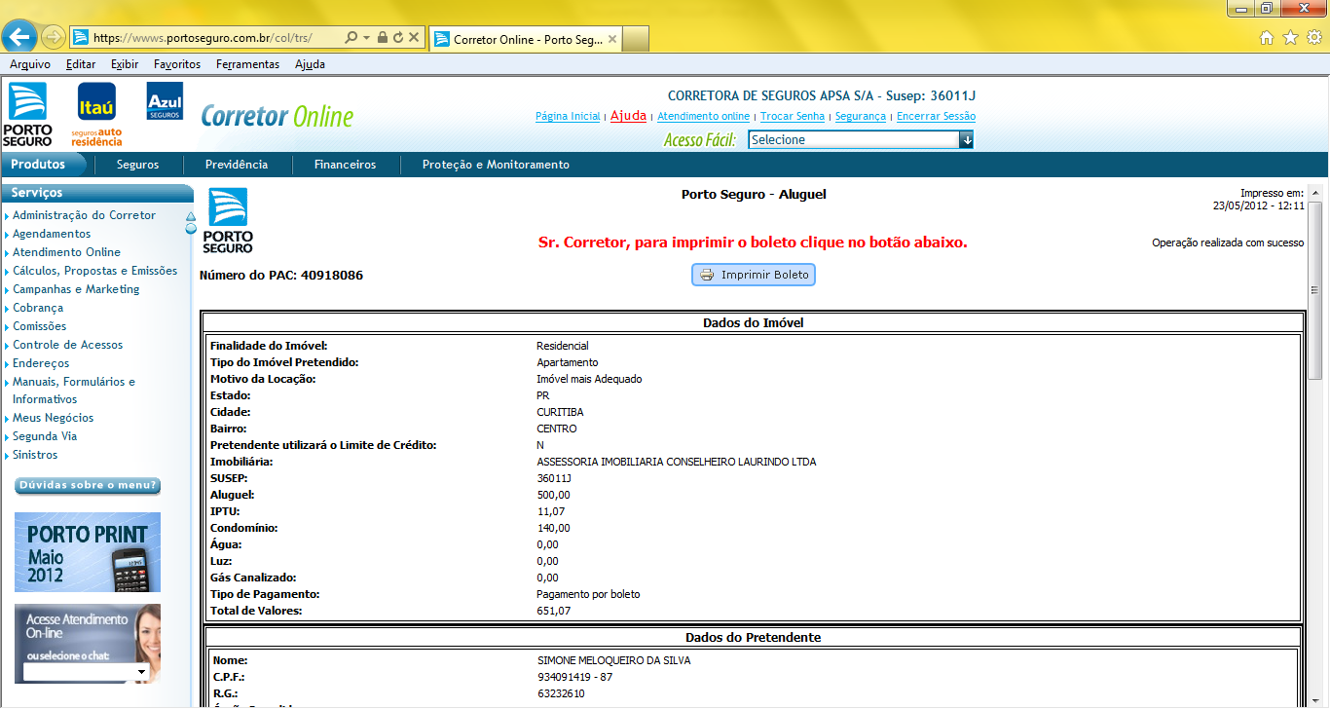This screenshot has height=709, width=1330.
Task: Click Dúvidas sobre o menu button
Action: point(88,485)
